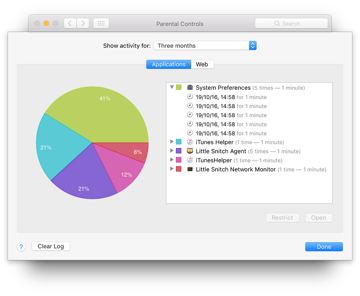Go forward with the right arrow button

point(83,24)
